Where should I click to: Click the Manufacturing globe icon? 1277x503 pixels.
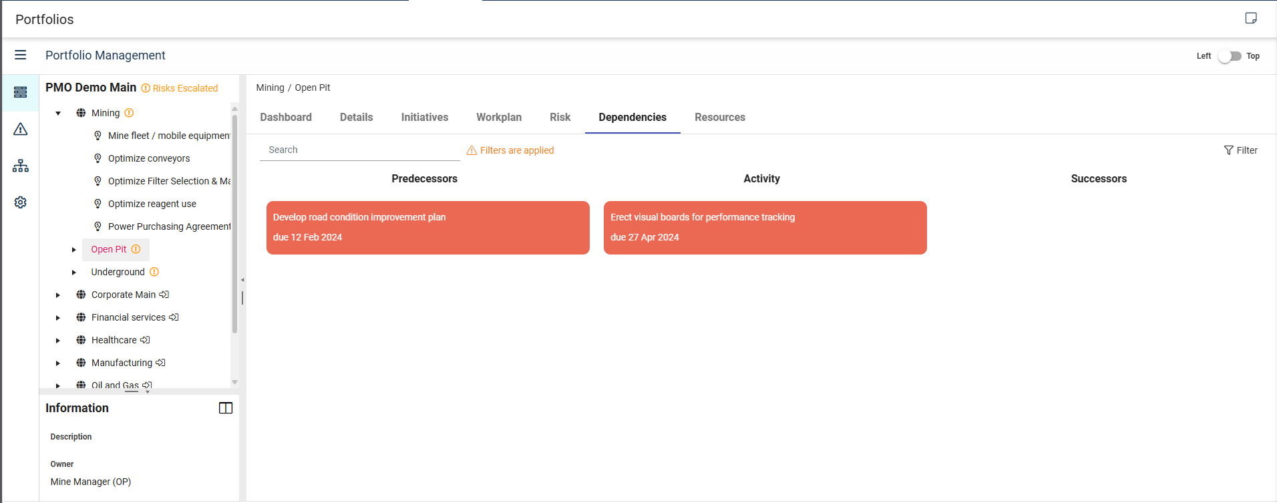[81, 363]
